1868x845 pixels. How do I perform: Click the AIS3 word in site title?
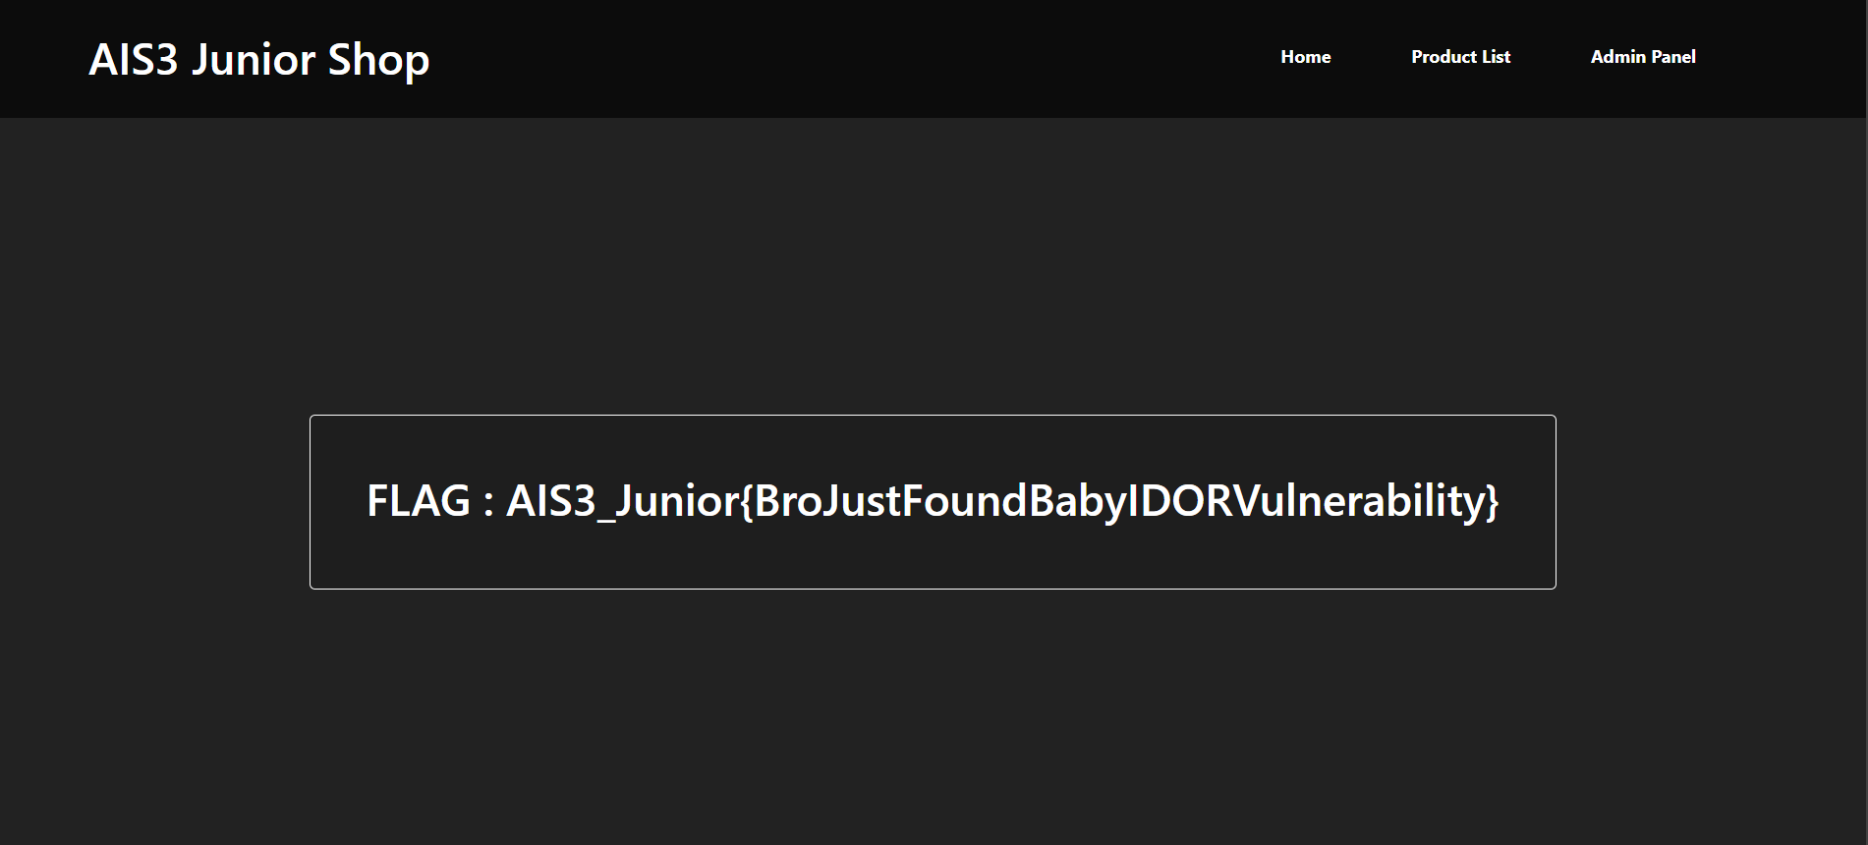pos(134,60)
